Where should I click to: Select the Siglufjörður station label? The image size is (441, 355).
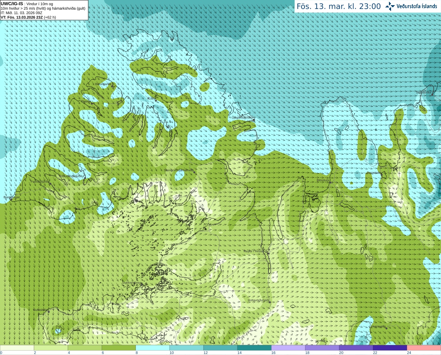coord(424,92)
